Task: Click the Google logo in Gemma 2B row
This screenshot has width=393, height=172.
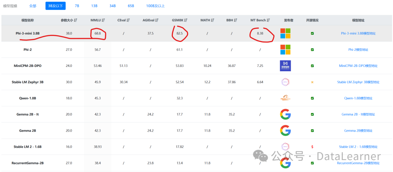Action: [285, 130]
